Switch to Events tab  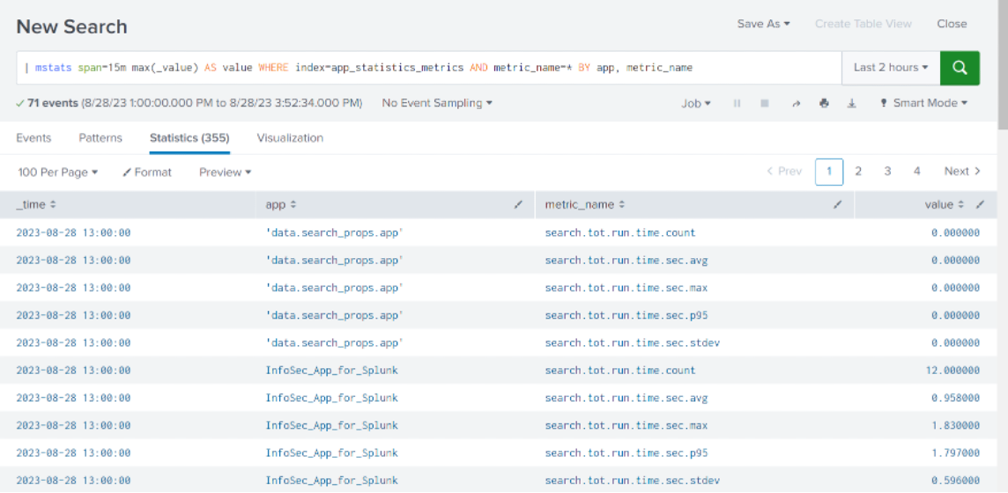[x=33, y=138]
